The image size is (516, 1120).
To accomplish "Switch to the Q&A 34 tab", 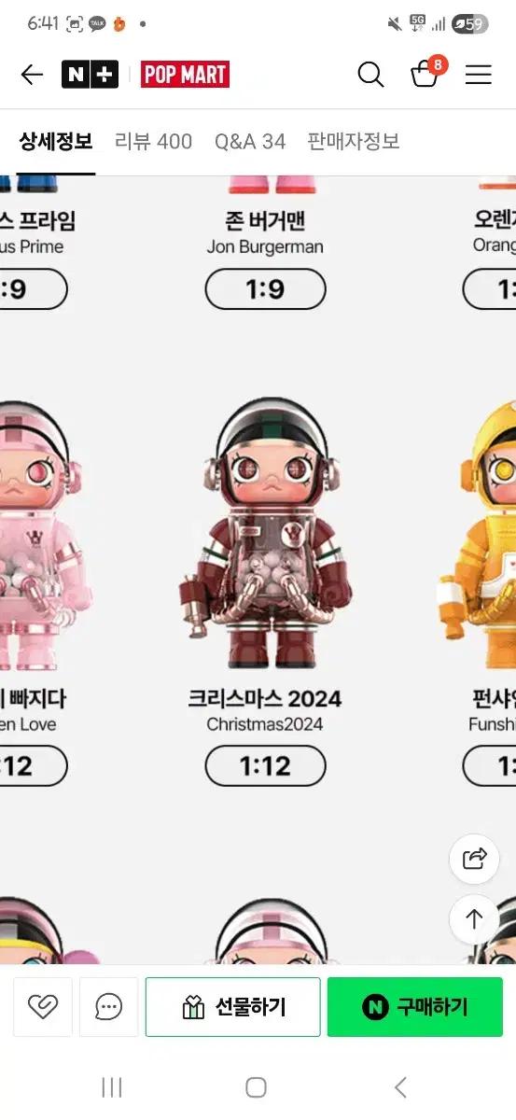I will 250,142.
